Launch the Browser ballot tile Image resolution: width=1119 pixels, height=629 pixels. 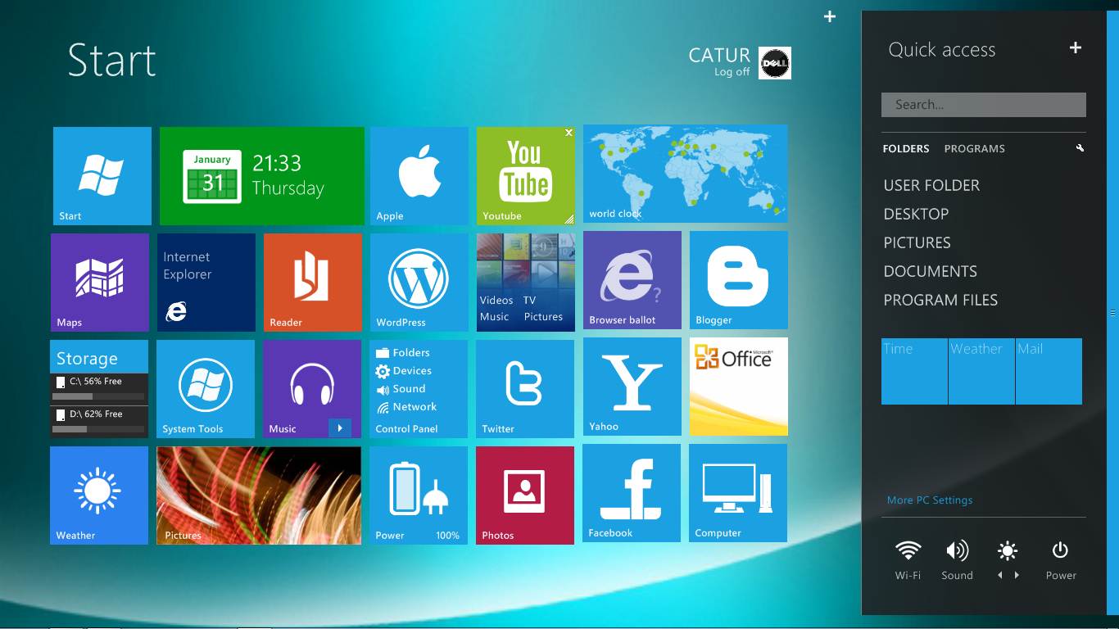(632, 280)
